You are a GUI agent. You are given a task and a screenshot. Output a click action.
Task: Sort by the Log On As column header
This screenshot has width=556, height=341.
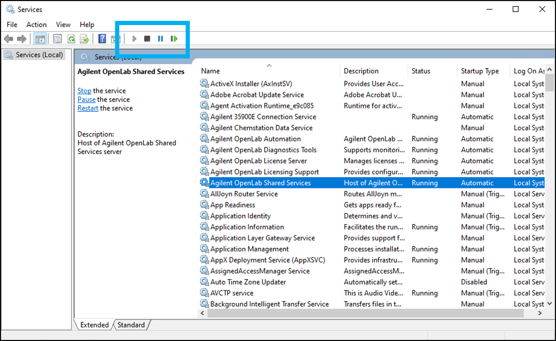(528, 71)
